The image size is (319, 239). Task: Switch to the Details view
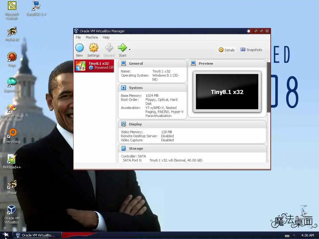227,50
